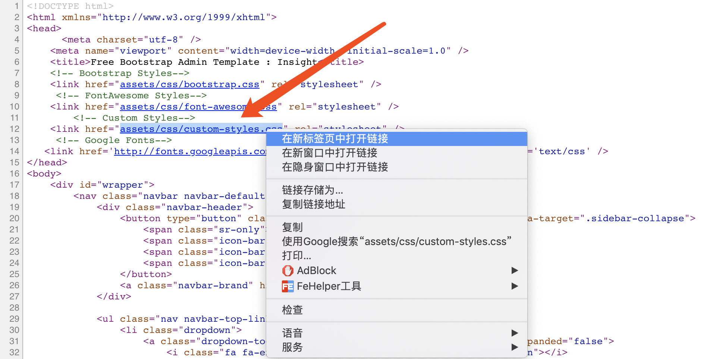Select 复制链接地址 menu entry
713x359 pixels.
click(x=397, y=204)
